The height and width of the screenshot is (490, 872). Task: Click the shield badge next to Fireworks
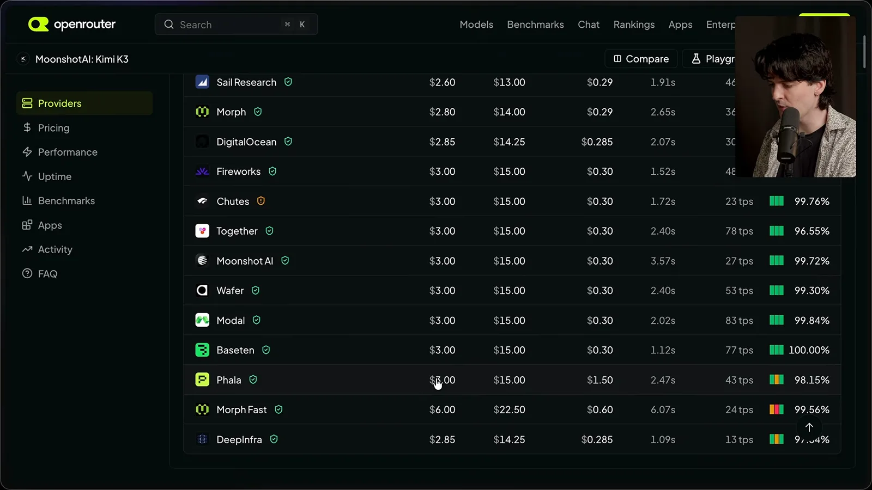(272, 171)
